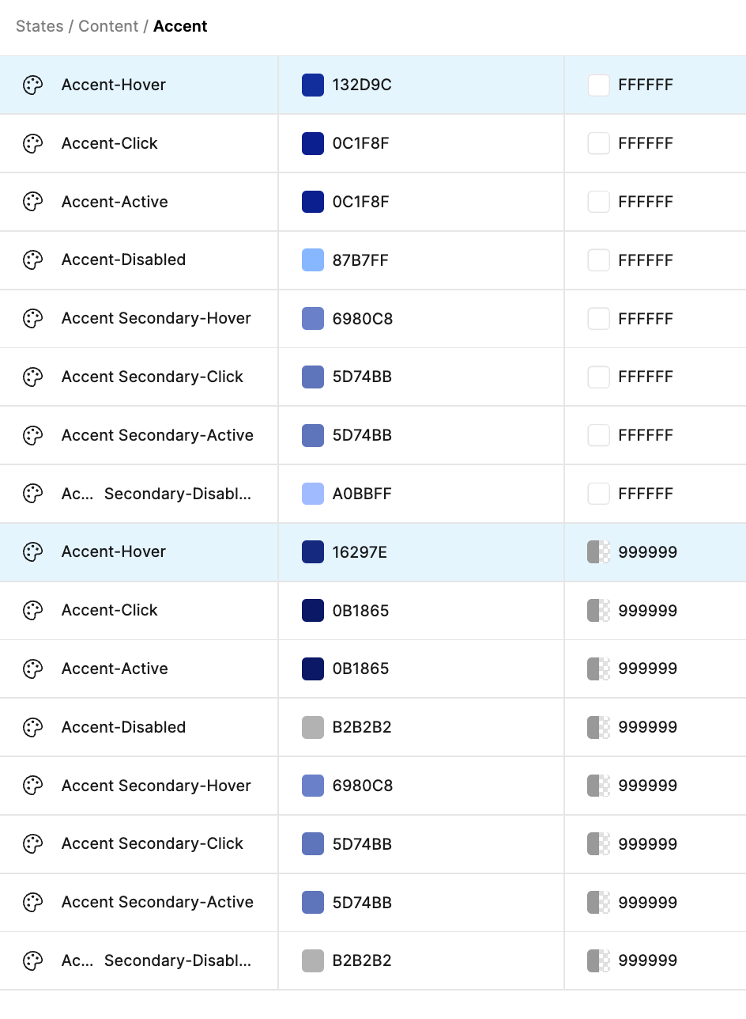This screenshot has height=1019, width=746.
Task: Click palette icon in Accent Secondary-Hover row with 999999
Action: click(x=32, y=786)
